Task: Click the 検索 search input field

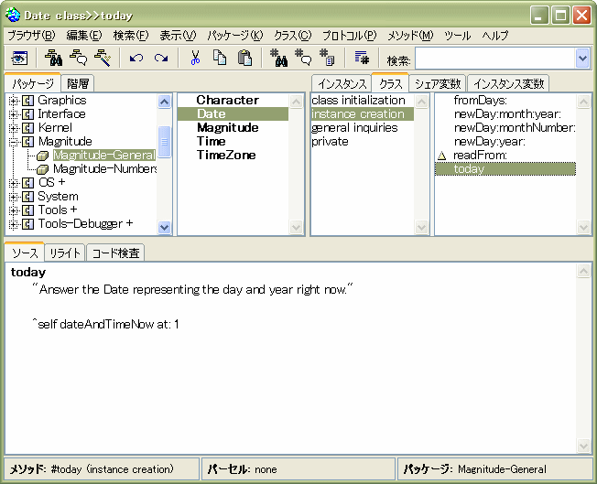Action: (x=494, y=59)
